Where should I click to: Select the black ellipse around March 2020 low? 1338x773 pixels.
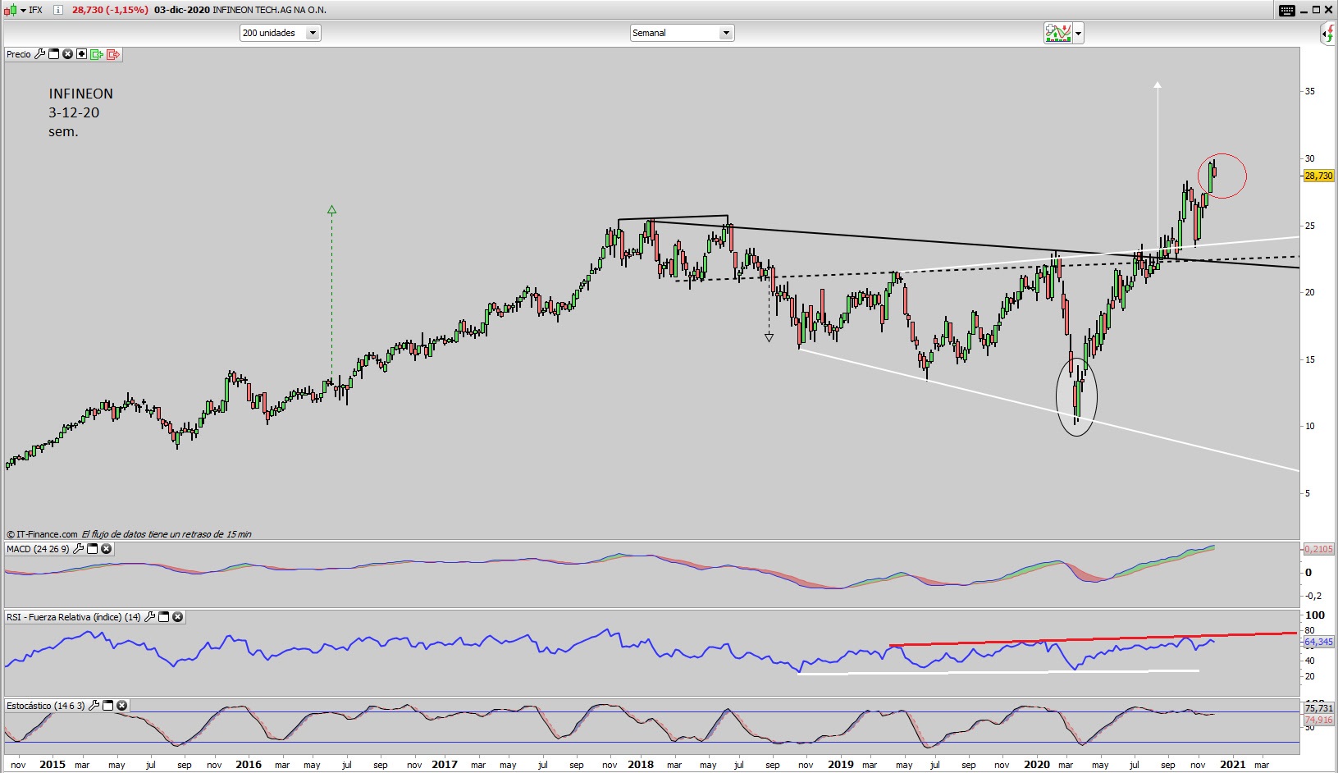[1076, 396]
